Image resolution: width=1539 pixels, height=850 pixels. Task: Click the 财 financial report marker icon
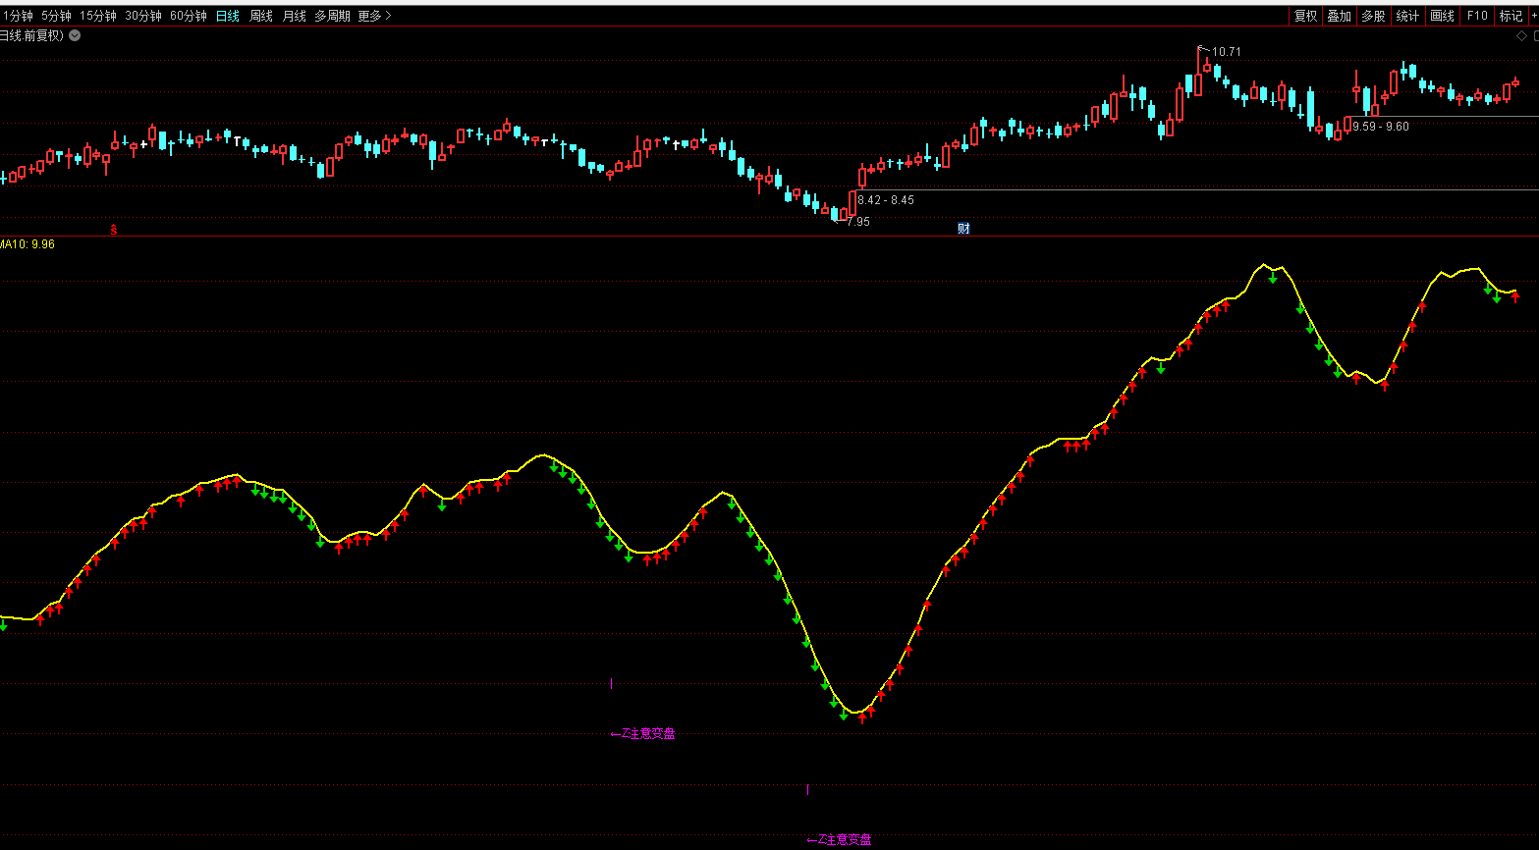pos(963,229)
